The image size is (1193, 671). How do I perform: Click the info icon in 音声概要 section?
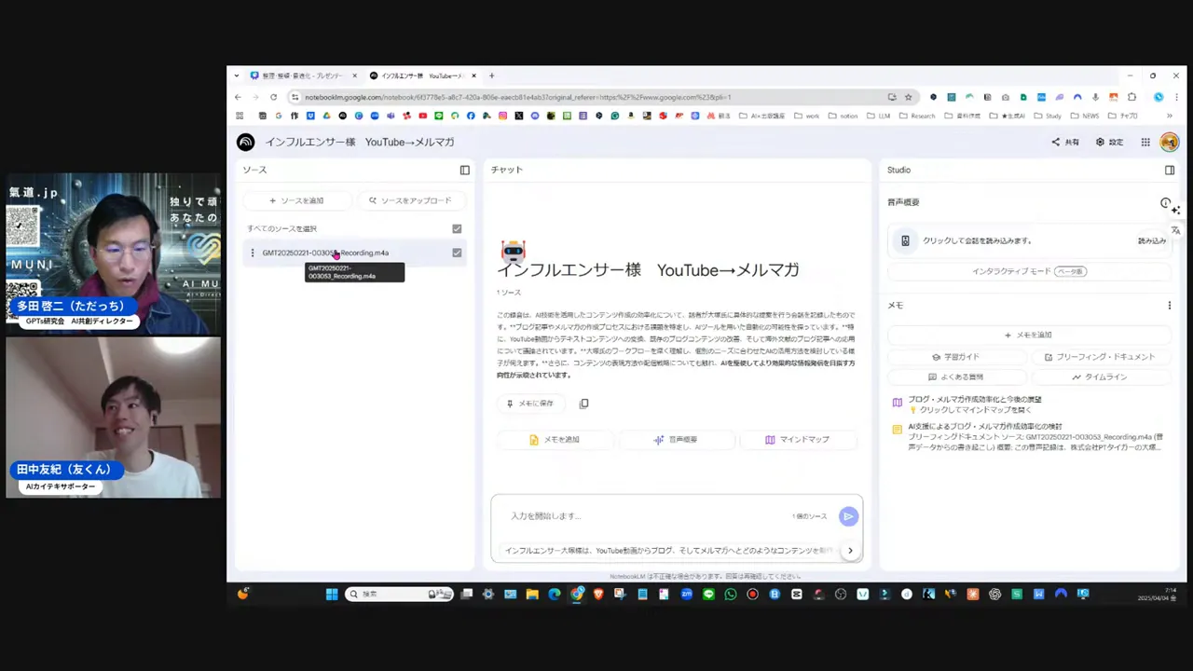pyautogui.click(x=1165, y=201)
